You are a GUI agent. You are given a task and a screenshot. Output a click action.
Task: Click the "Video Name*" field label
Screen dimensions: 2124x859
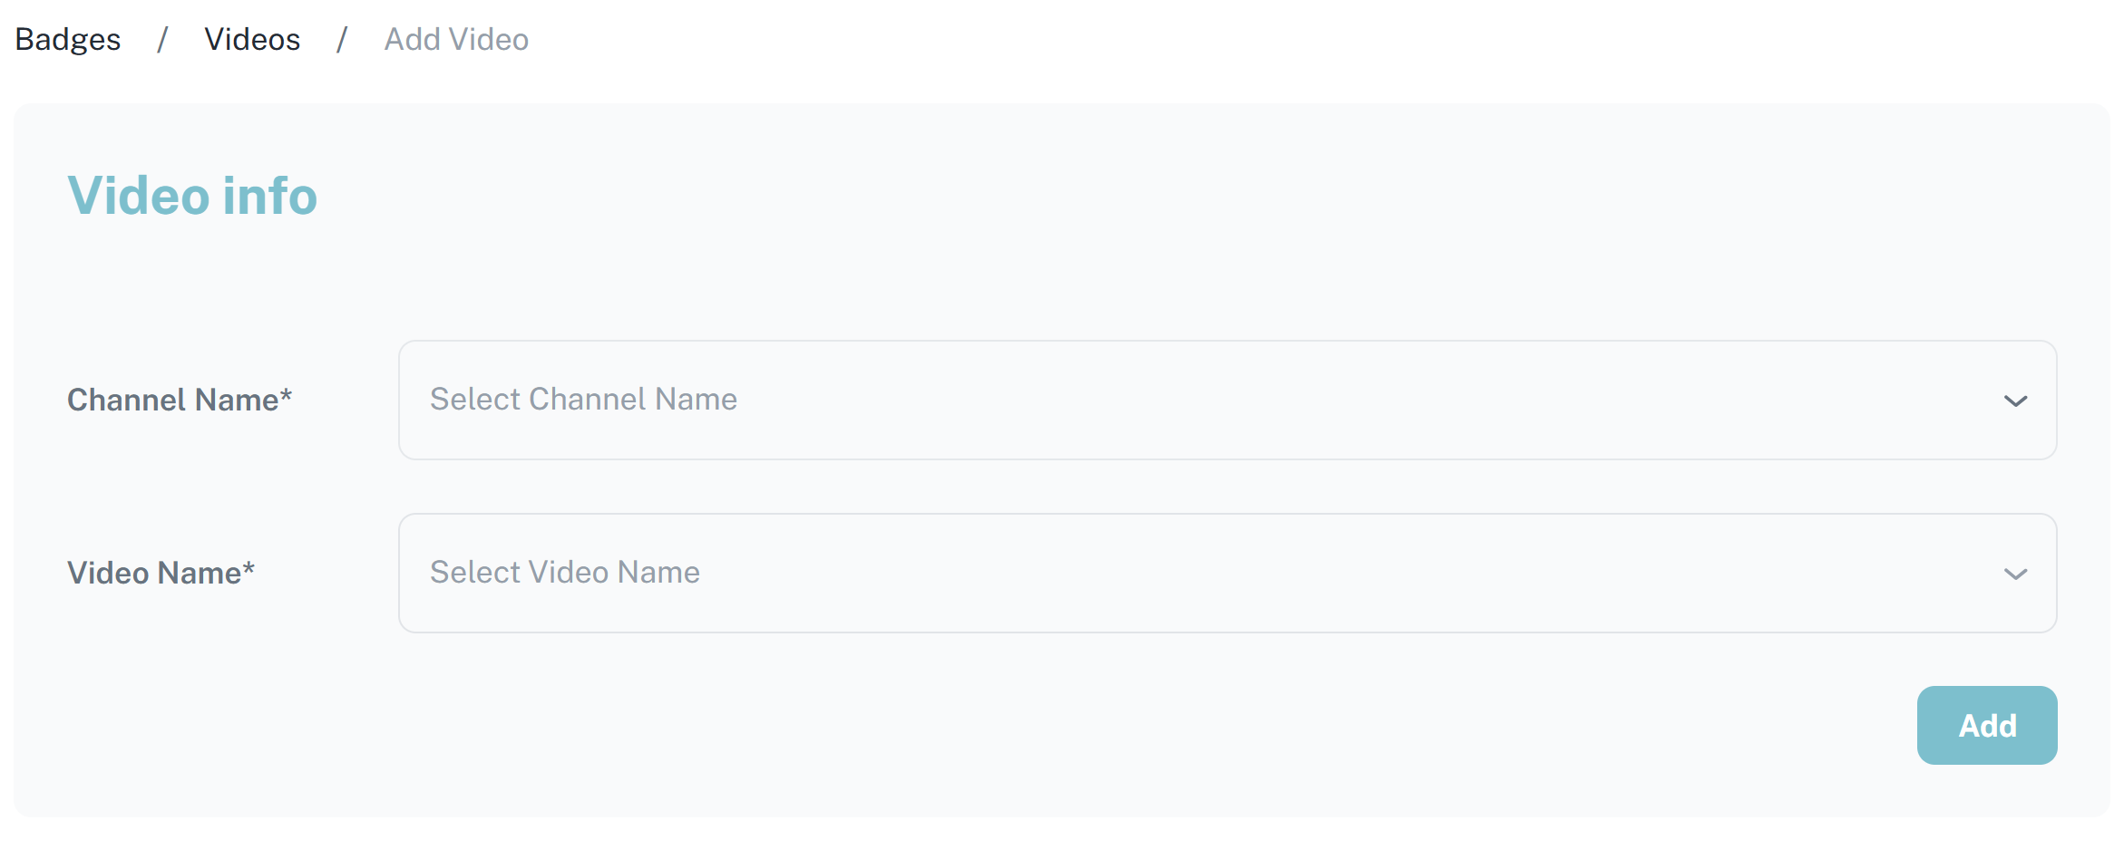point(161,573)
